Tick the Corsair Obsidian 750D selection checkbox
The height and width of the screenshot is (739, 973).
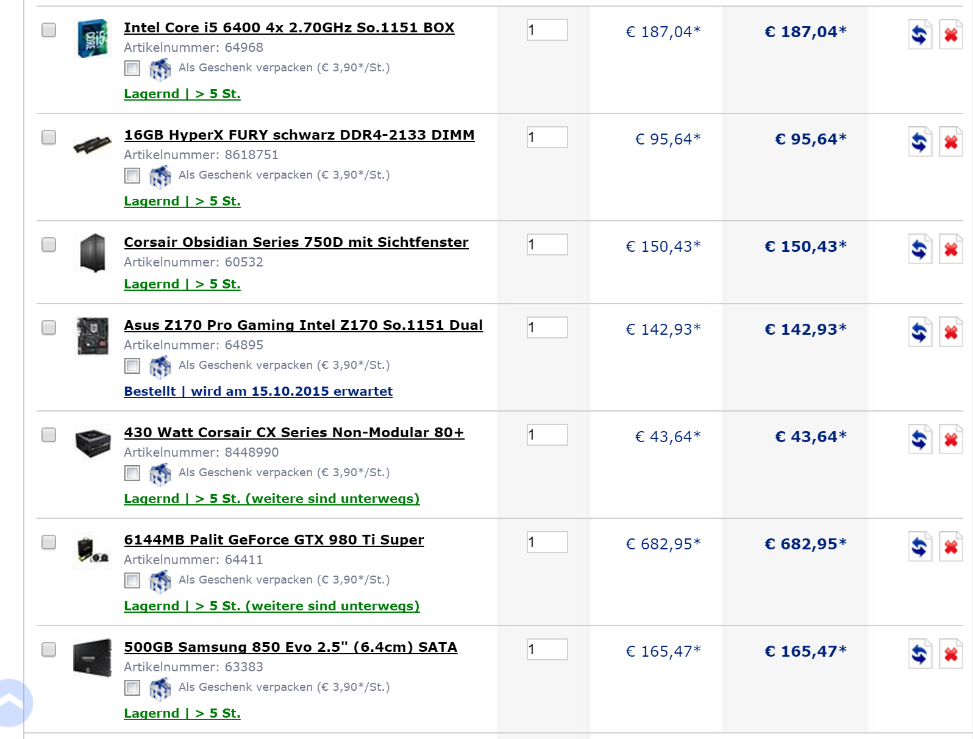(49, 245)
